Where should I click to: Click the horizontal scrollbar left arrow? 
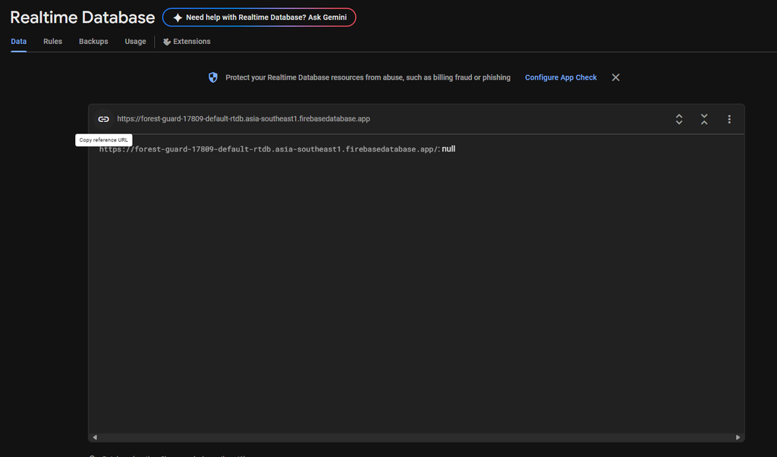click(x=95, y=437)
